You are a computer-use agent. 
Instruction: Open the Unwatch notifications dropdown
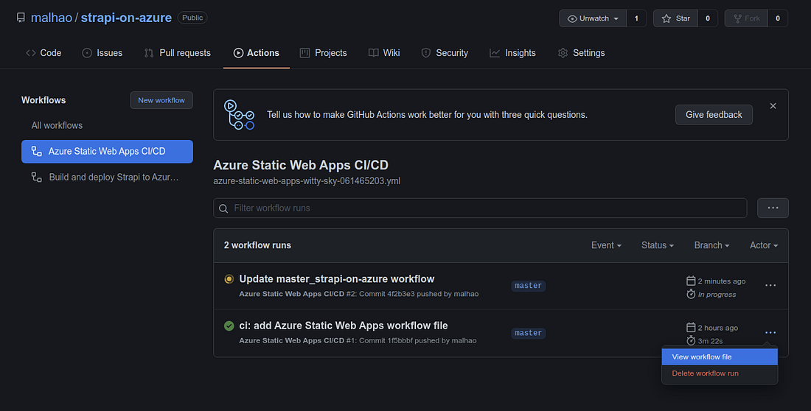click(x=593, y=18)
